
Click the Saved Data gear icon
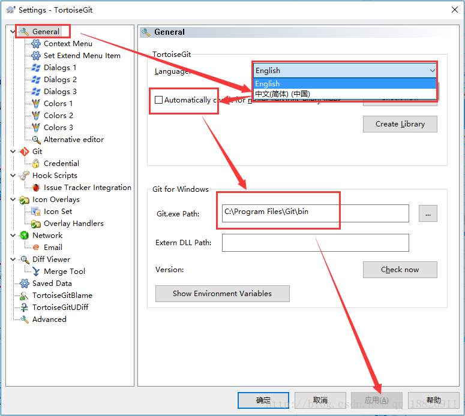point(25,284)
